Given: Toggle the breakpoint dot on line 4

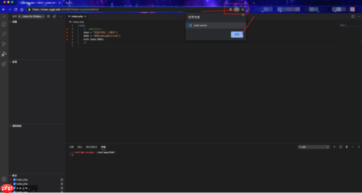Looking at the screenshot, I should (67, 36).
